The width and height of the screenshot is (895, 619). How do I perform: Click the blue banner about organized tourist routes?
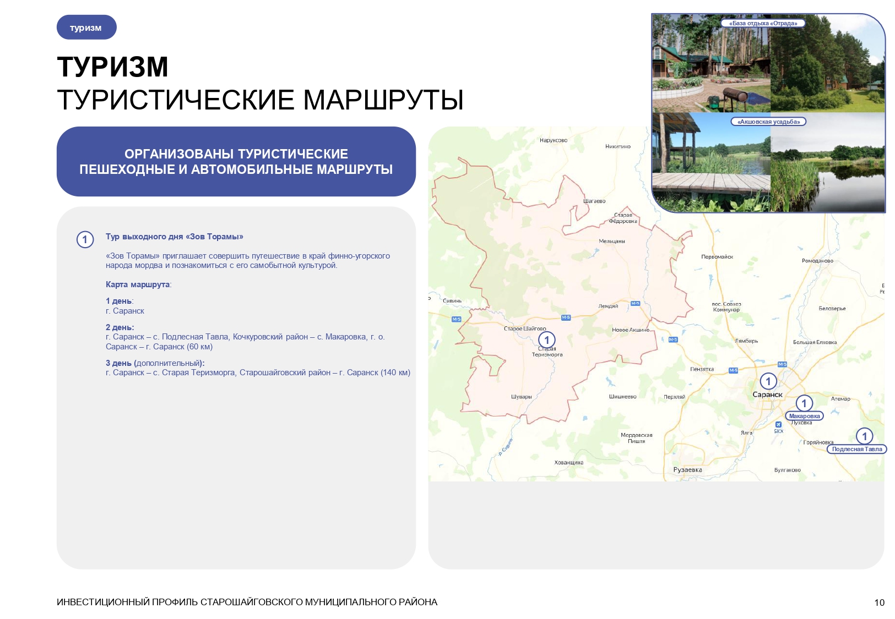236,162
